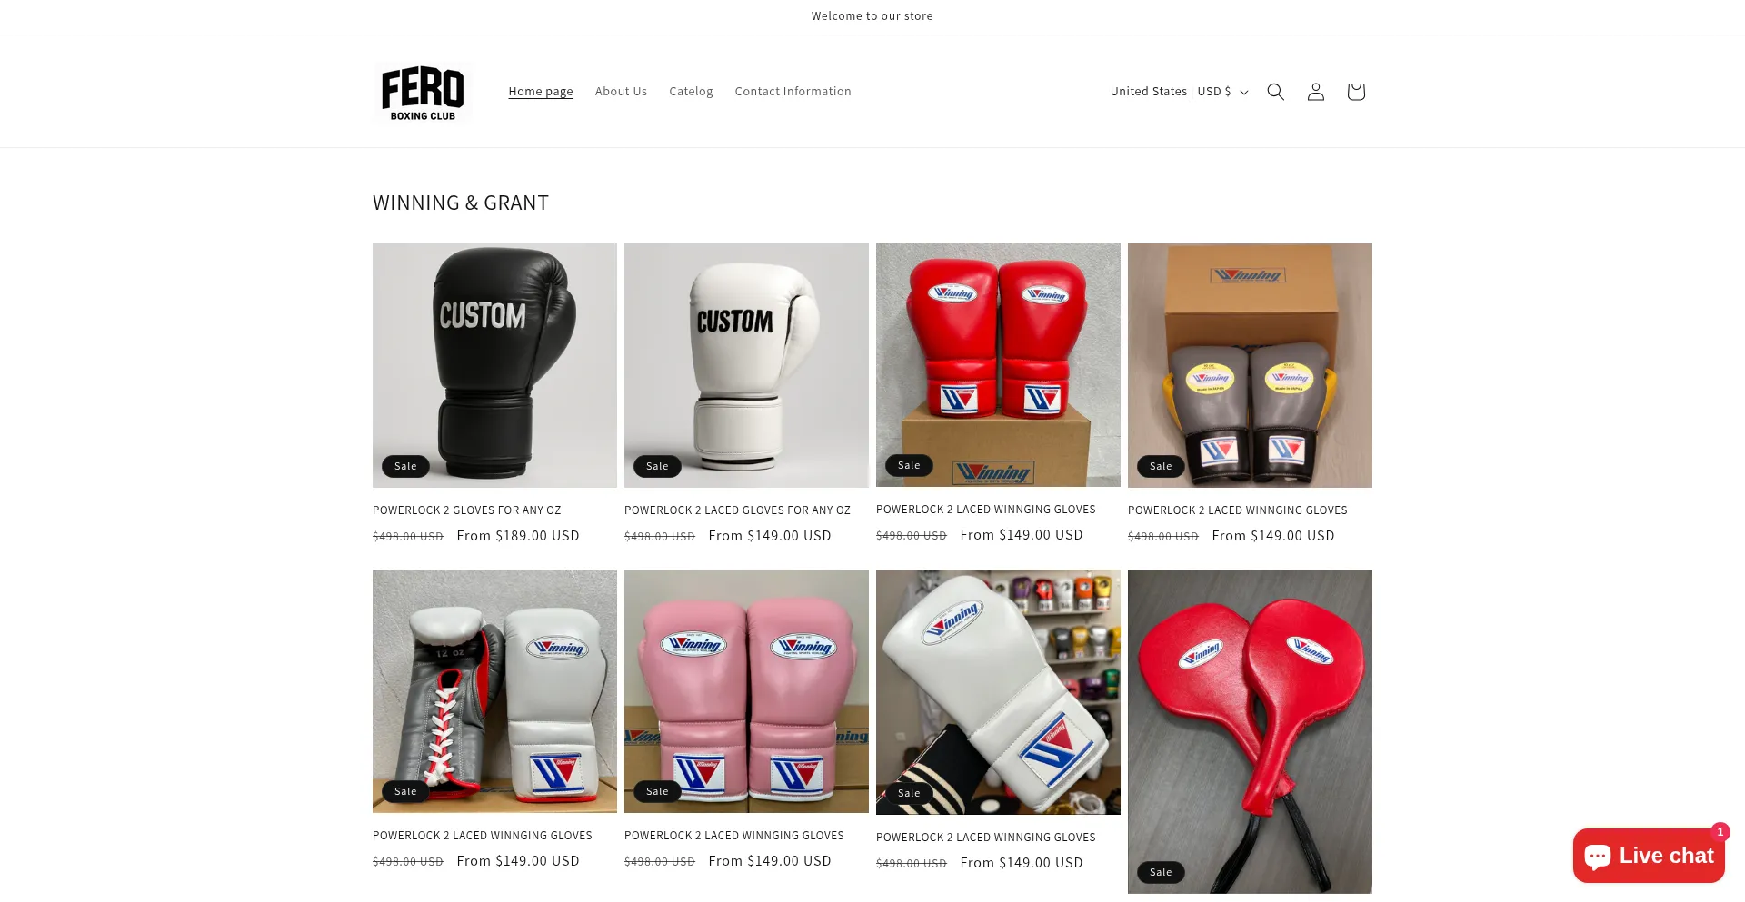Click the chat notification badge

point(1720,831)
